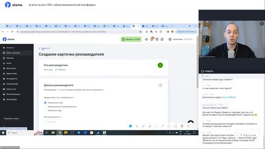265x149 pixels.
Task: Open the vk.cc link in chat
Action: pos(229,97)
